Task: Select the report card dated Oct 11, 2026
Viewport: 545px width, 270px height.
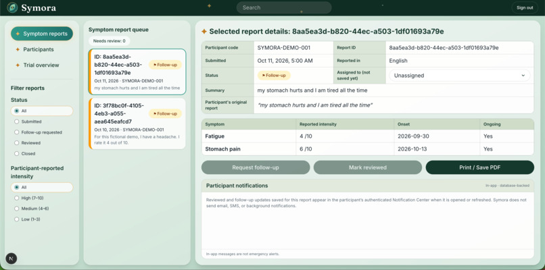Action: 137,72
